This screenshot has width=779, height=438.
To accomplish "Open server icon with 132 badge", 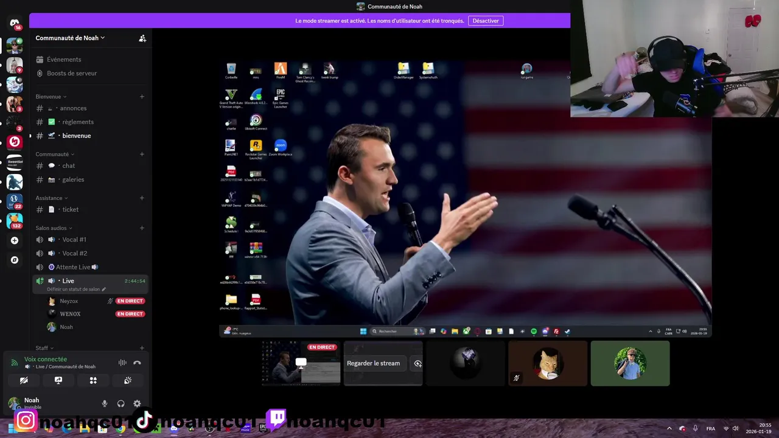I will click(15, 220).
